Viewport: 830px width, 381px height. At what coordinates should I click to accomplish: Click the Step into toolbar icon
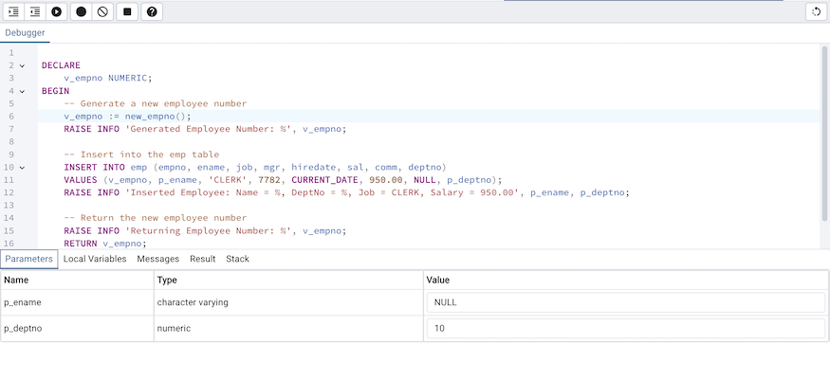(x=13, y=11)
